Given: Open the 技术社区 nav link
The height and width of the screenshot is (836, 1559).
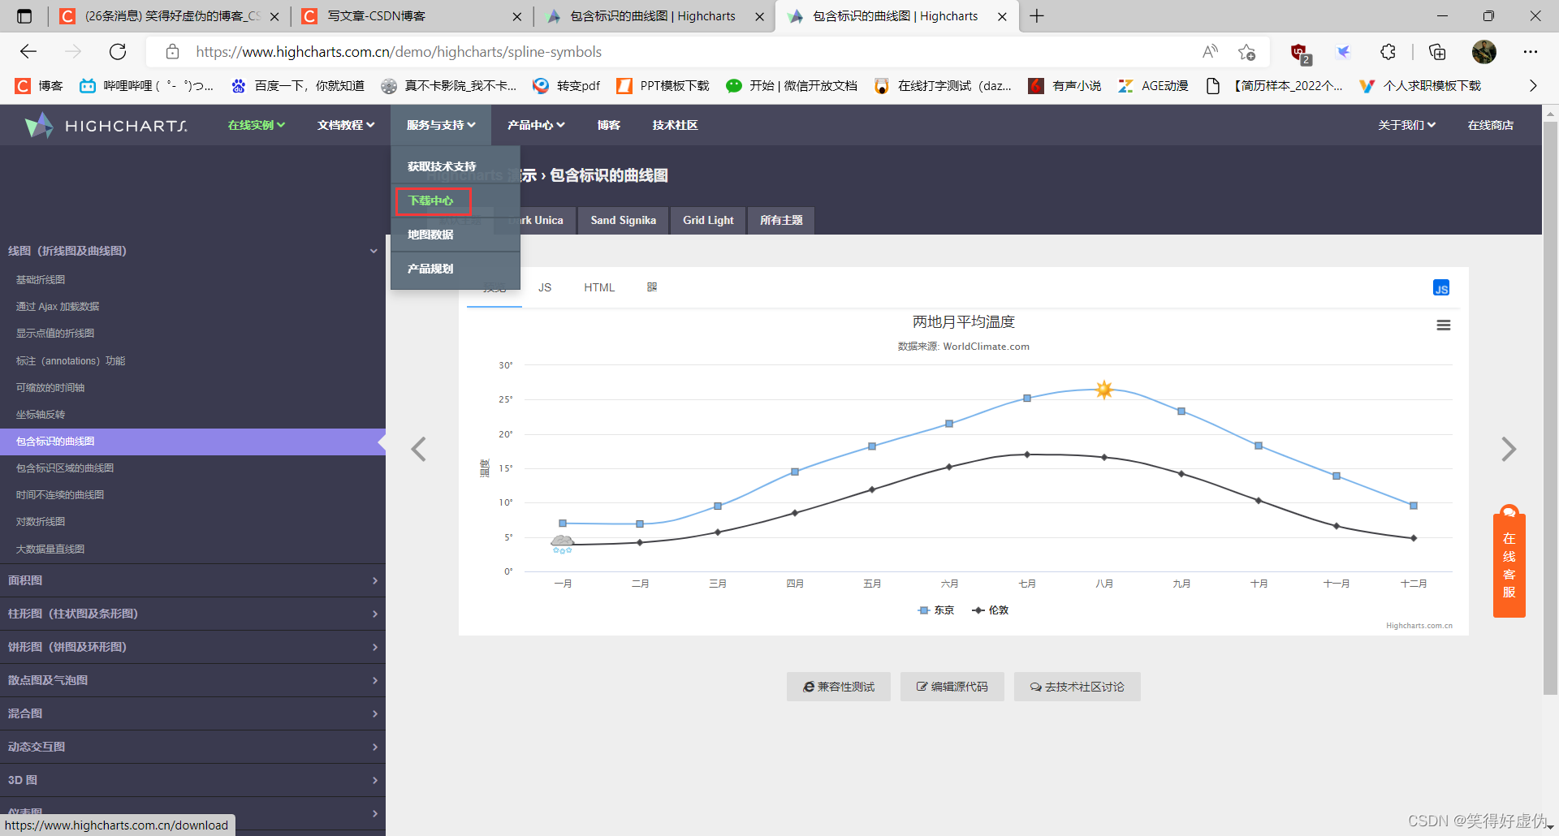Looking at the screenshot, I should tap(675, 125).
